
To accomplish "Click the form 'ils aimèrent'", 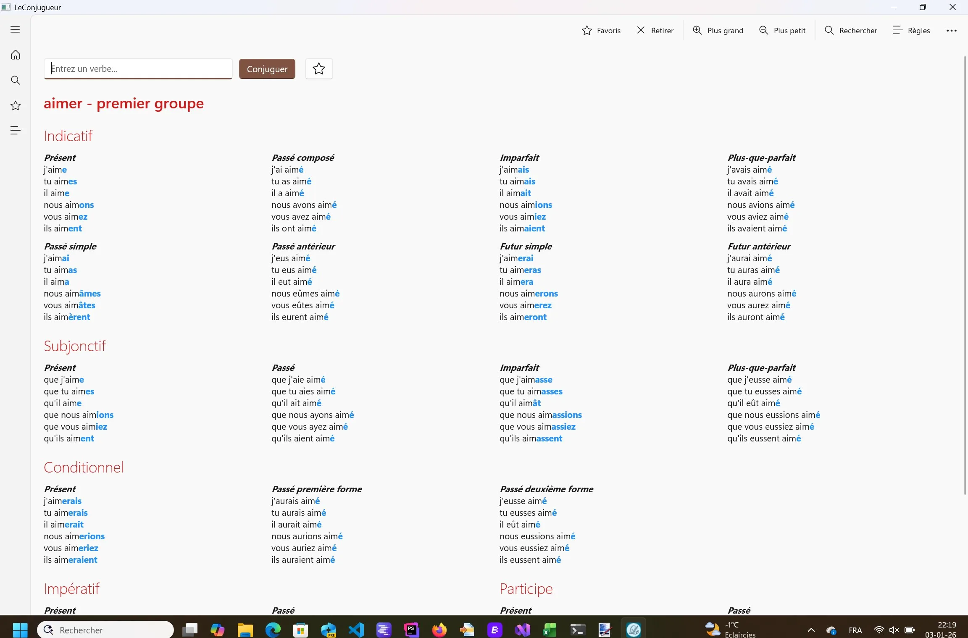I will click(67, 317).
